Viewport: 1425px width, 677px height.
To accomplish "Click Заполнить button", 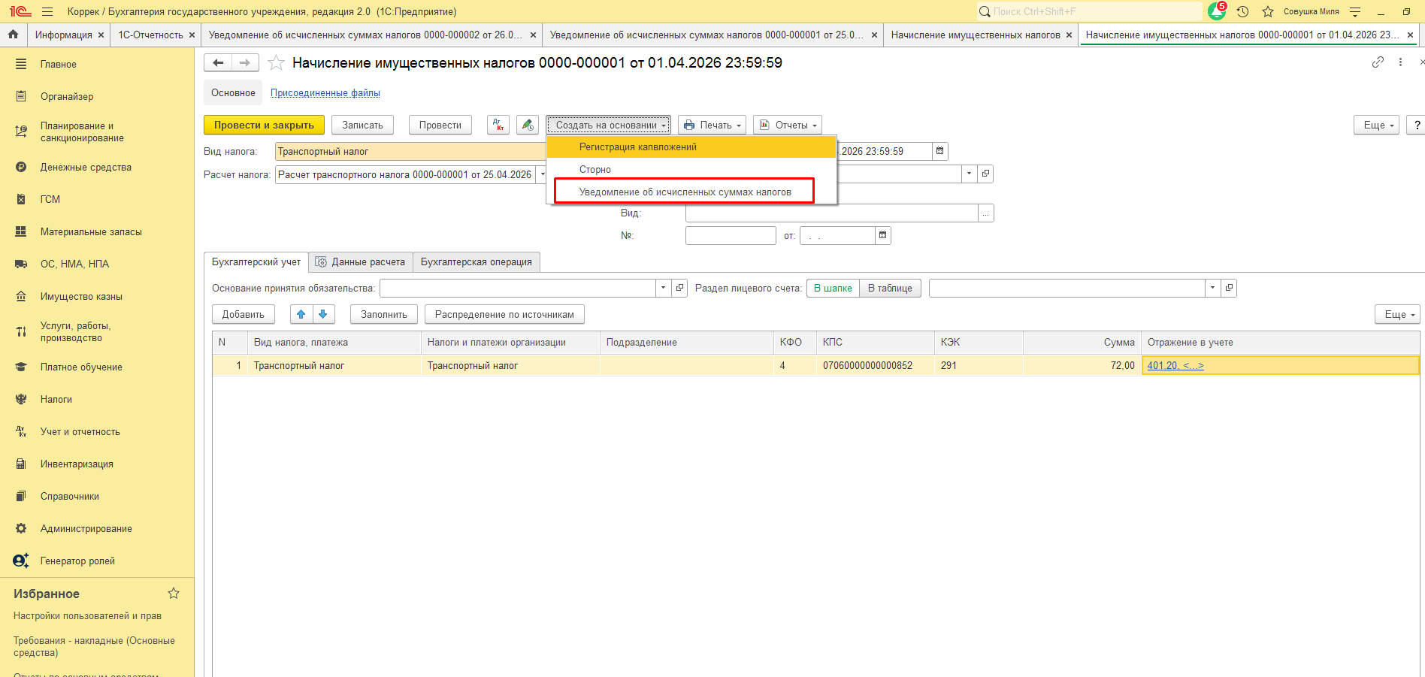I will [x=384, y=314].
